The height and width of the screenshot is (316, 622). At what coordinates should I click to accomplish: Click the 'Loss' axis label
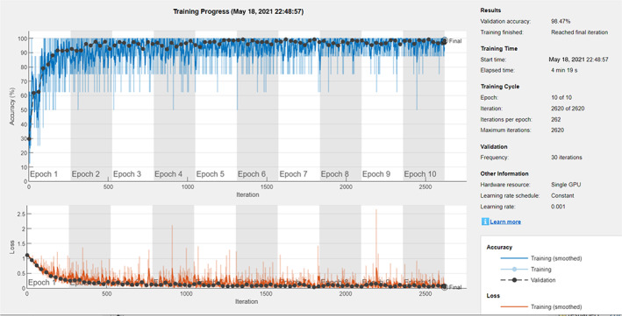(12, 247)
